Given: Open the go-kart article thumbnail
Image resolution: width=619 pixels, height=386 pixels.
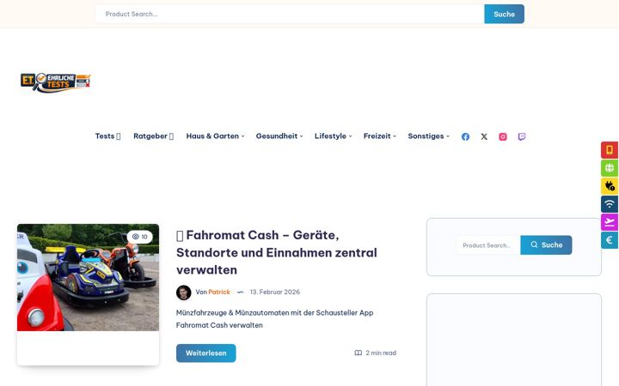Looking at the screenshot, I should [88, 278].
